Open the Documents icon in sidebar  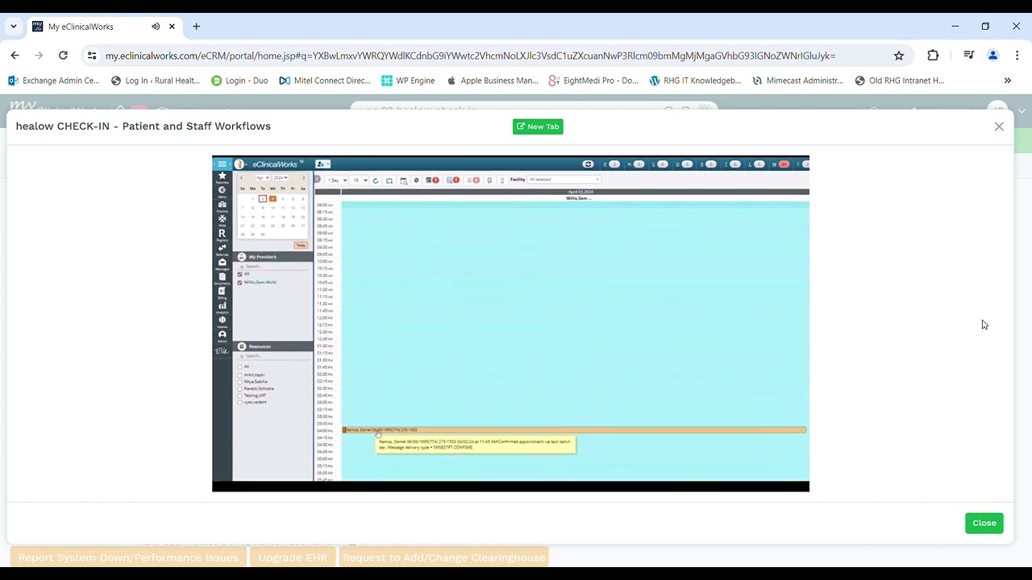click(222, 278)
